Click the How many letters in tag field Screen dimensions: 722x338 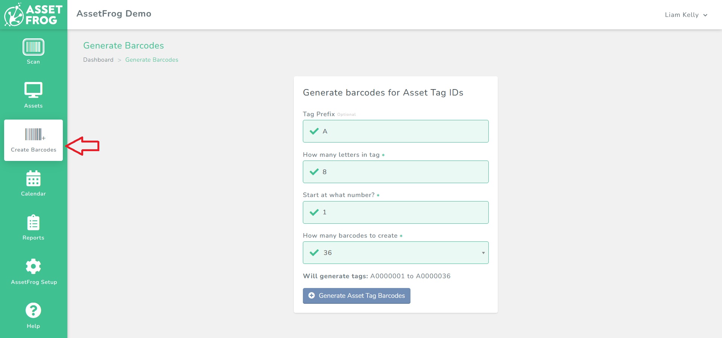[395, 172]
